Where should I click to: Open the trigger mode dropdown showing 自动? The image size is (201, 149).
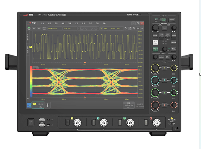click(106, 28)
